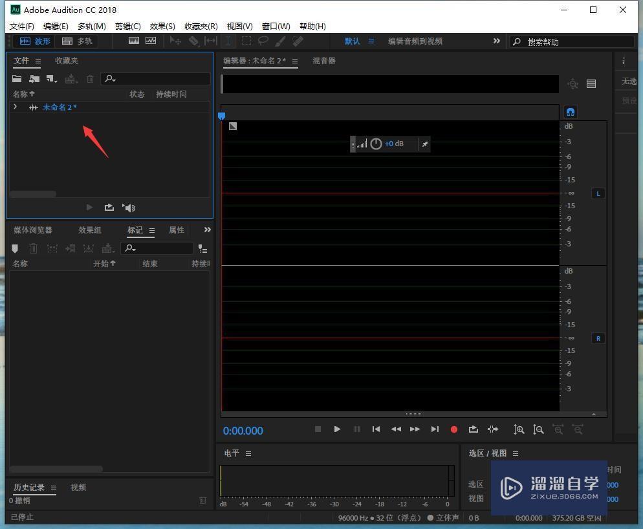This screenshot has height=529, width=643.
Task: Show spectral frequency display icon
Action: click(134, 41)
